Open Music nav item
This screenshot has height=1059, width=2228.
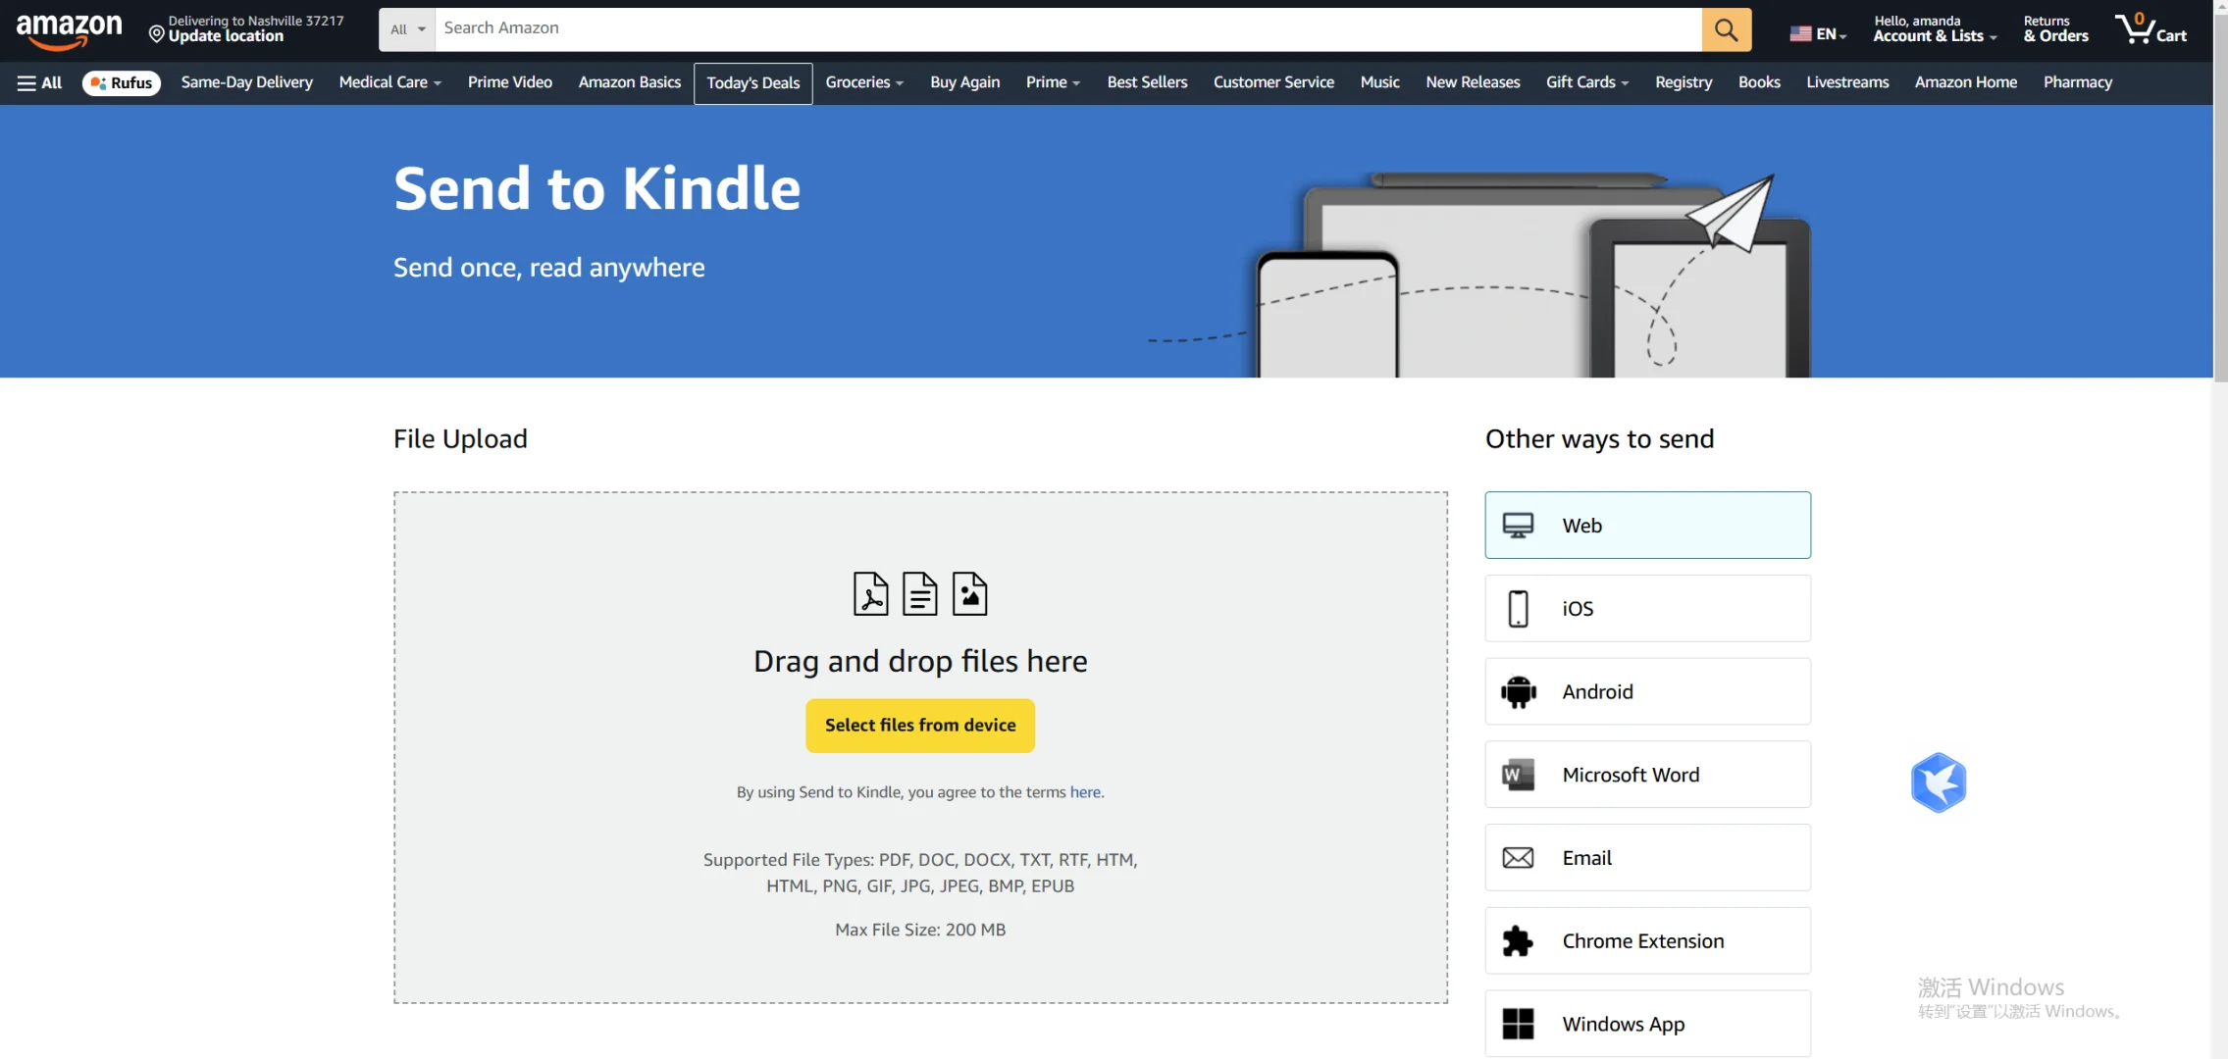(1379, 82)
